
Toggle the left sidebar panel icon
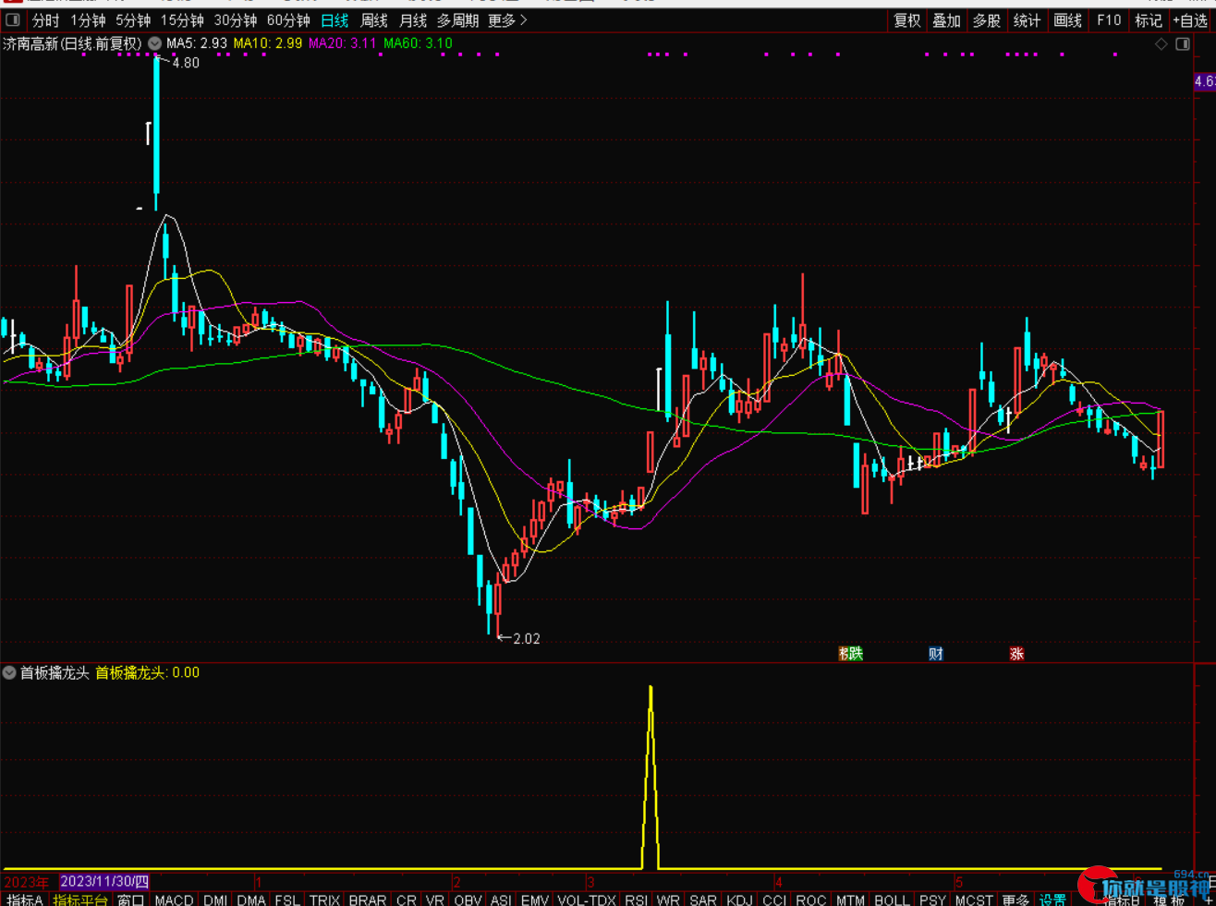pyautogui.click(x=13, y=19)
